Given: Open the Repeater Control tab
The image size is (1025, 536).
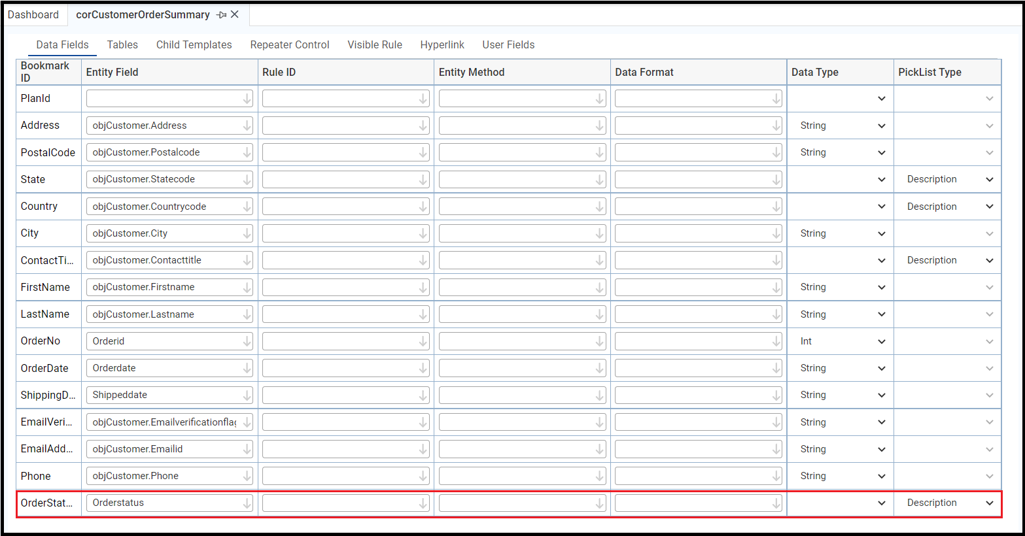Looking at the screenshot, I should pos(290,44).
